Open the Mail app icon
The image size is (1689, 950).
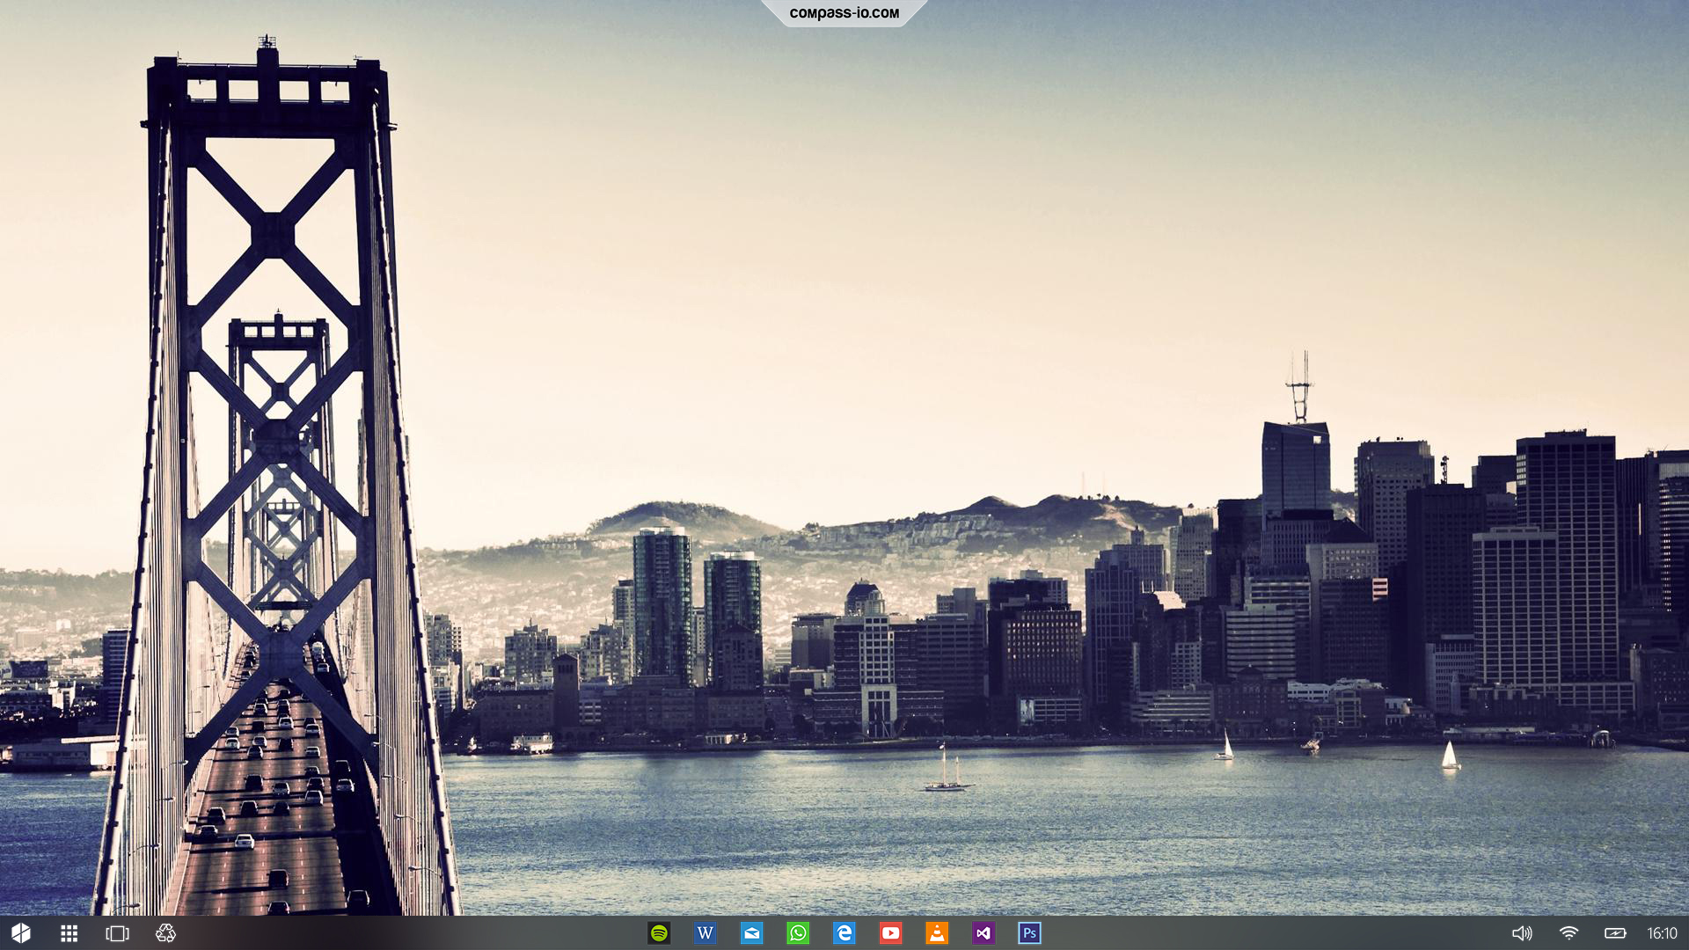pyautogui.click(x=752, y=933)
